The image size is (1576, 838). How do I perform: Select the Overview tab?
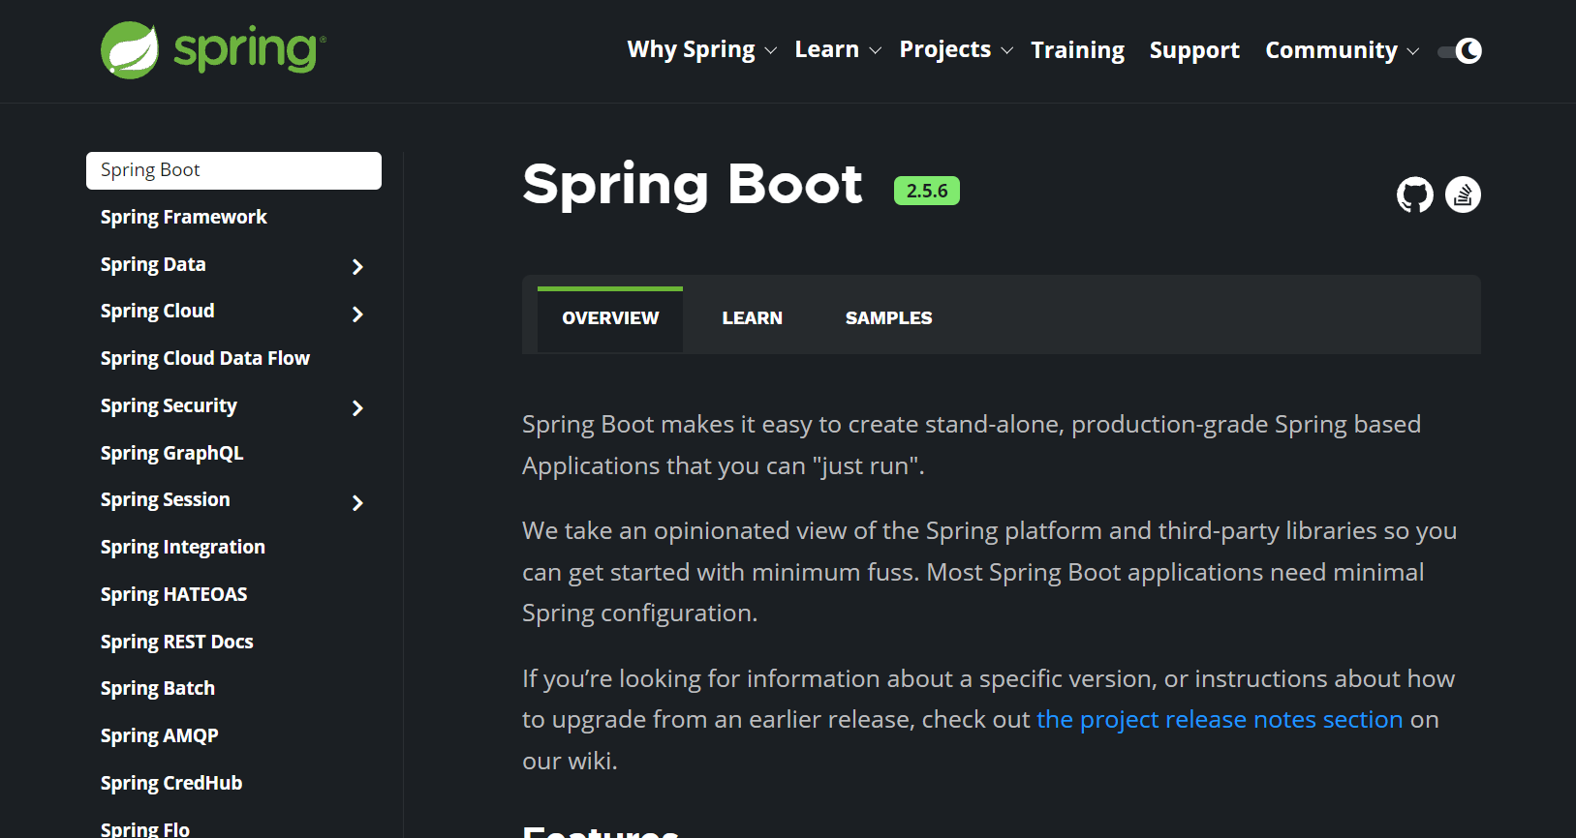(x=610, y=318)
